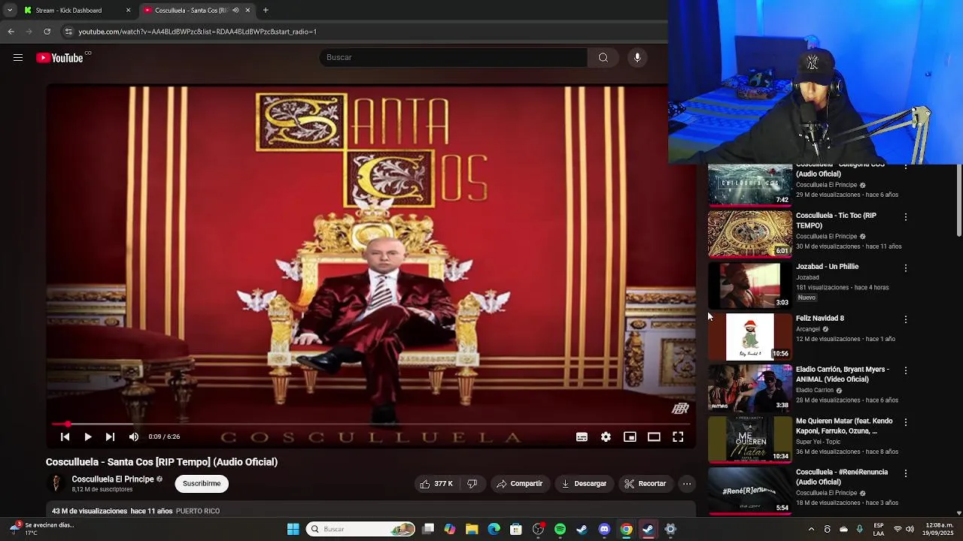The image size is (963, 541).
Task: Click the red progress scrubber handle
Action: point(67,425)
